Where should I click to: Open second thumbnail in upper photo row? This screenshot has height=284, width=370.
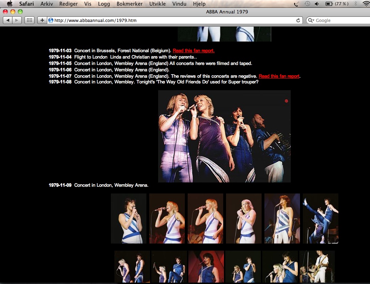coord(167,218)
